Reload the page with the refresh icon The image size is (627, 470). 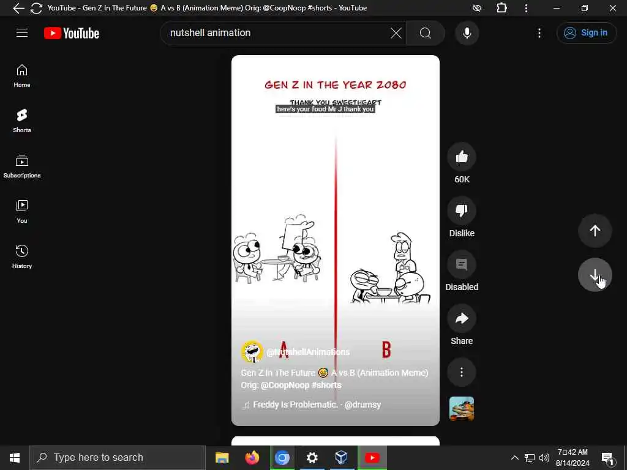[x=36, y=8]
